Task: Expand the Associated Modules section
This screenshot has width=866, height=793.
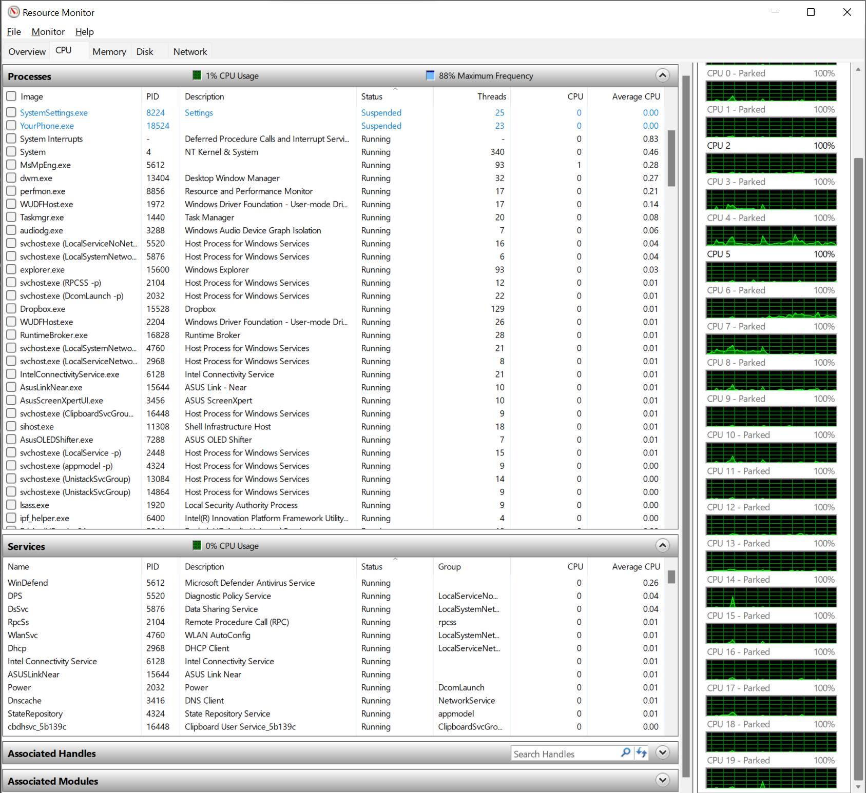Action: [x=662, y=781]
